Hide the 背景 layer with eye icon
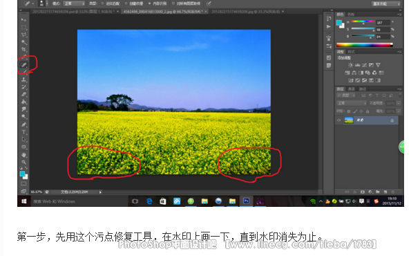 click(338, 120)
